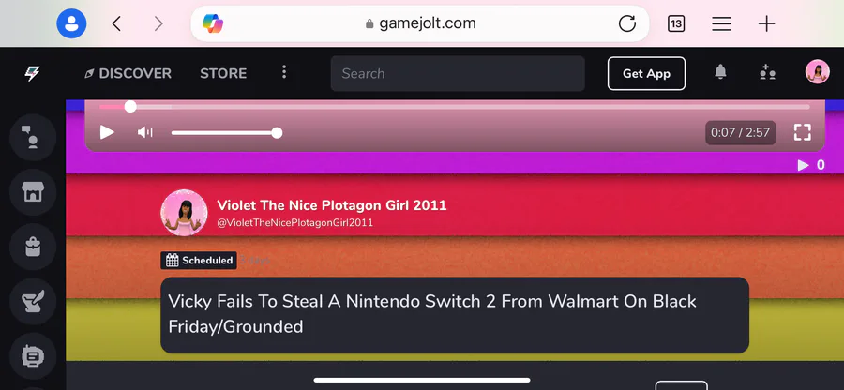Open Violet The Nice Plotagon Girl 2011 profile
The width and height of the screenshot is (844, 390).
coord(332,205)
